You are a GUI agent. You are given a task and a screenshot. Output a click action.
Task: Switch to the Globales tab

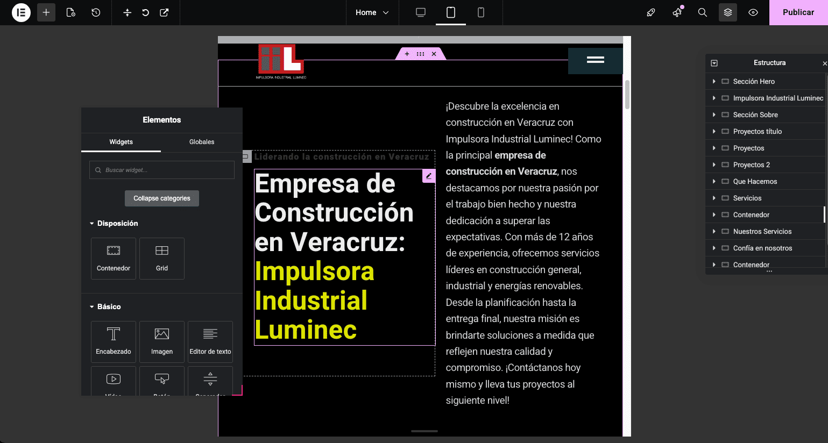[x=202, y=142]
